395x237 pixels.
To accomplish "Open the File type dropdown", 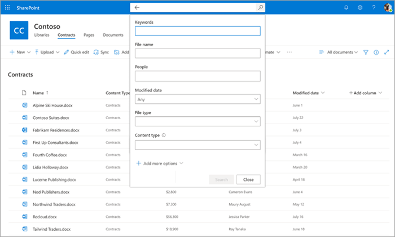I will (197, 121).
